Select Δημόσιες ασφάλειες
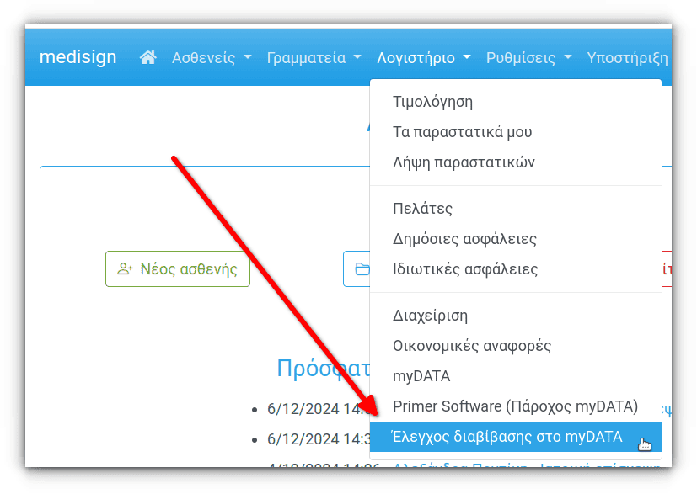This screenshot has height=494, width=697. tap(516, 239)
